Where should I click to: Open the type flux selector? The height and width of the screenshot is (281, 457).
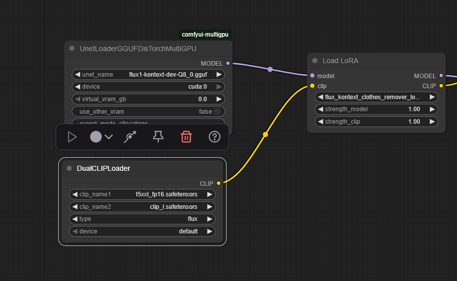click(x=142, y=219)
